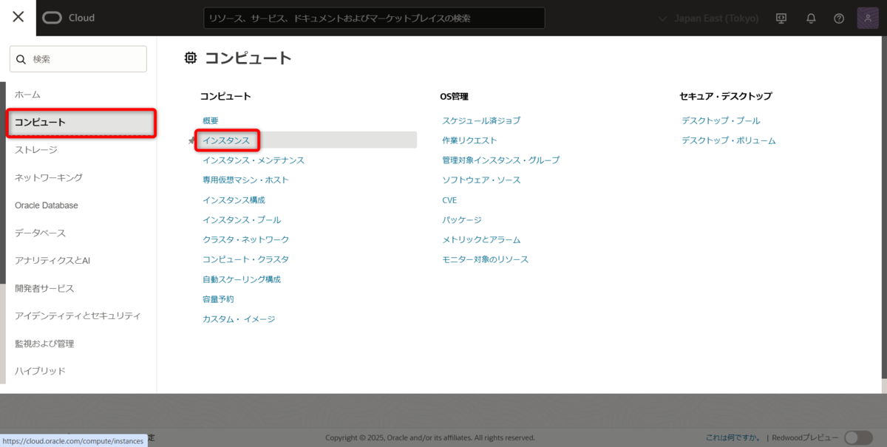The image size is (887, 447).
Task: Open デスクトップ・ボリューム link
Action: coord(729,140)
